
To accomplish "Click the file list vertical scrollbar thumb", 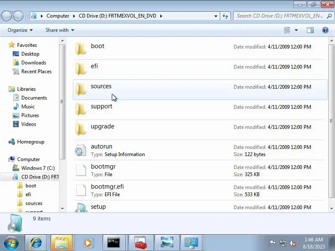I will point(331,121).
